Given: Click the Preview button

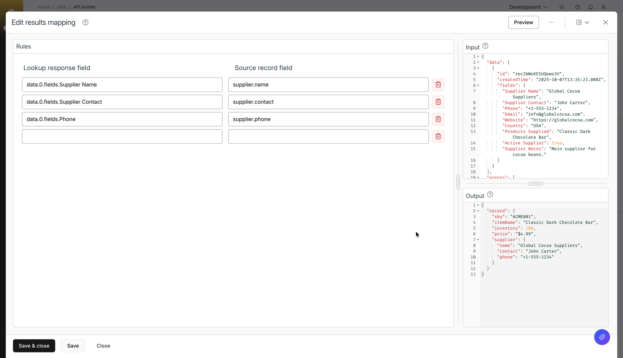Looking at the screenshot, I should coord(523,22).
